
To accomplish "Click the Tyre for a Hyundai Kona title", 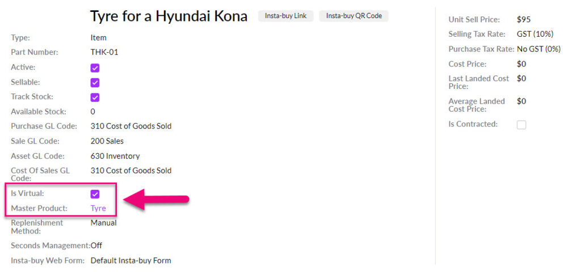I will point(169,16).
